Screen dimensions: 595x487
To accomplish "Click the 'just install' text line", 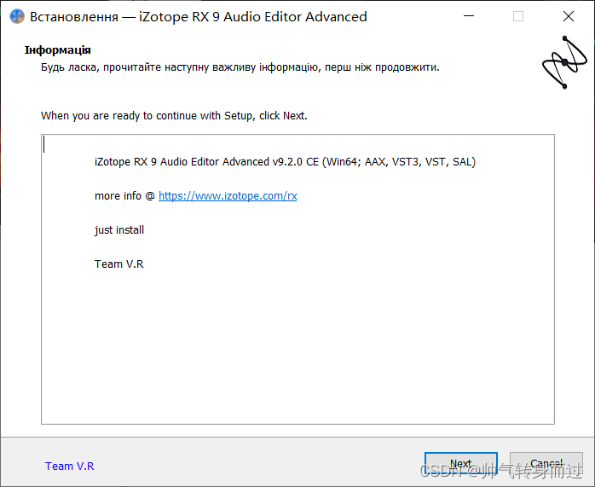I will (x=119, y=230).
